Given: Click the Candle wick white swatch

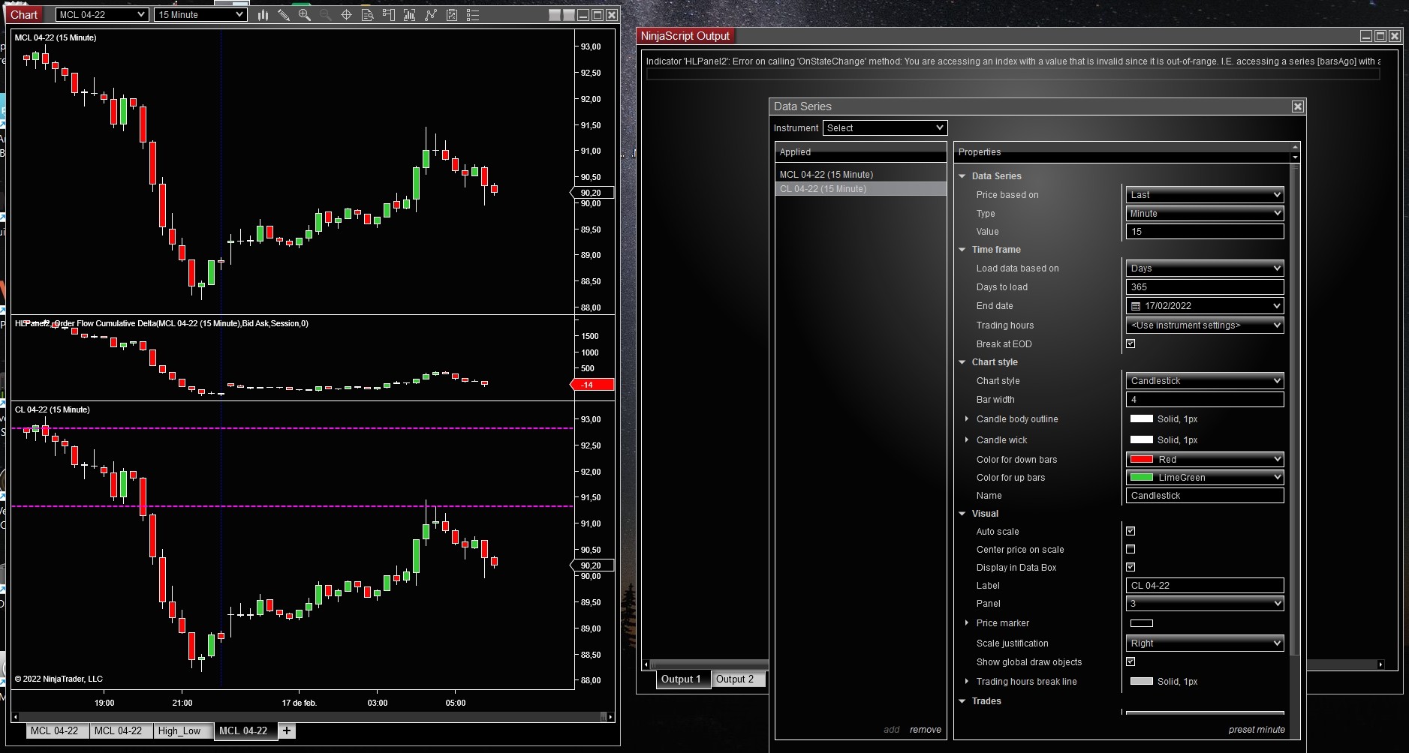Looking at the screenshot, I should (x=1141, y=440).
